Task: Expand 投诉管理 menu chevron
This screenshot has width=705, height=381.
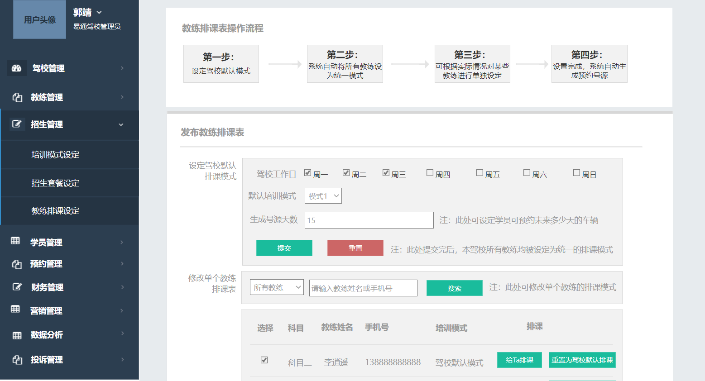Action: tap(122, 360)
